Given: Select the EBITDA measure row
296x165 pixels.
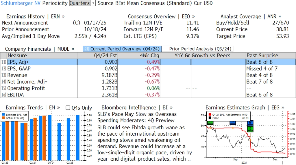Looking at the screenshot, I should [148, 95].
